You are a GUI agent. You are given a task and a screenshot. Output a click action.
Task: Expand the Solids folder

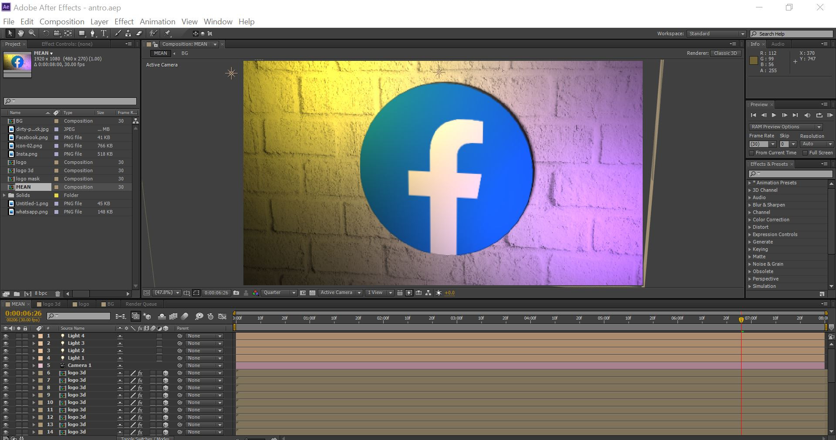(4, 196)
